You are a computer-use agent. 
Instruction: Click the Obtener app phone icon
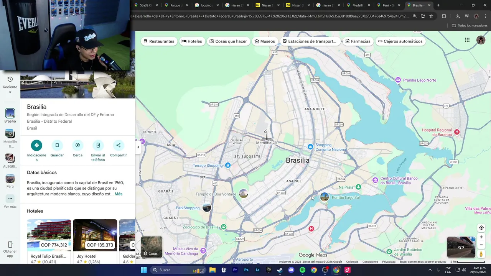[x=10, y=245]
